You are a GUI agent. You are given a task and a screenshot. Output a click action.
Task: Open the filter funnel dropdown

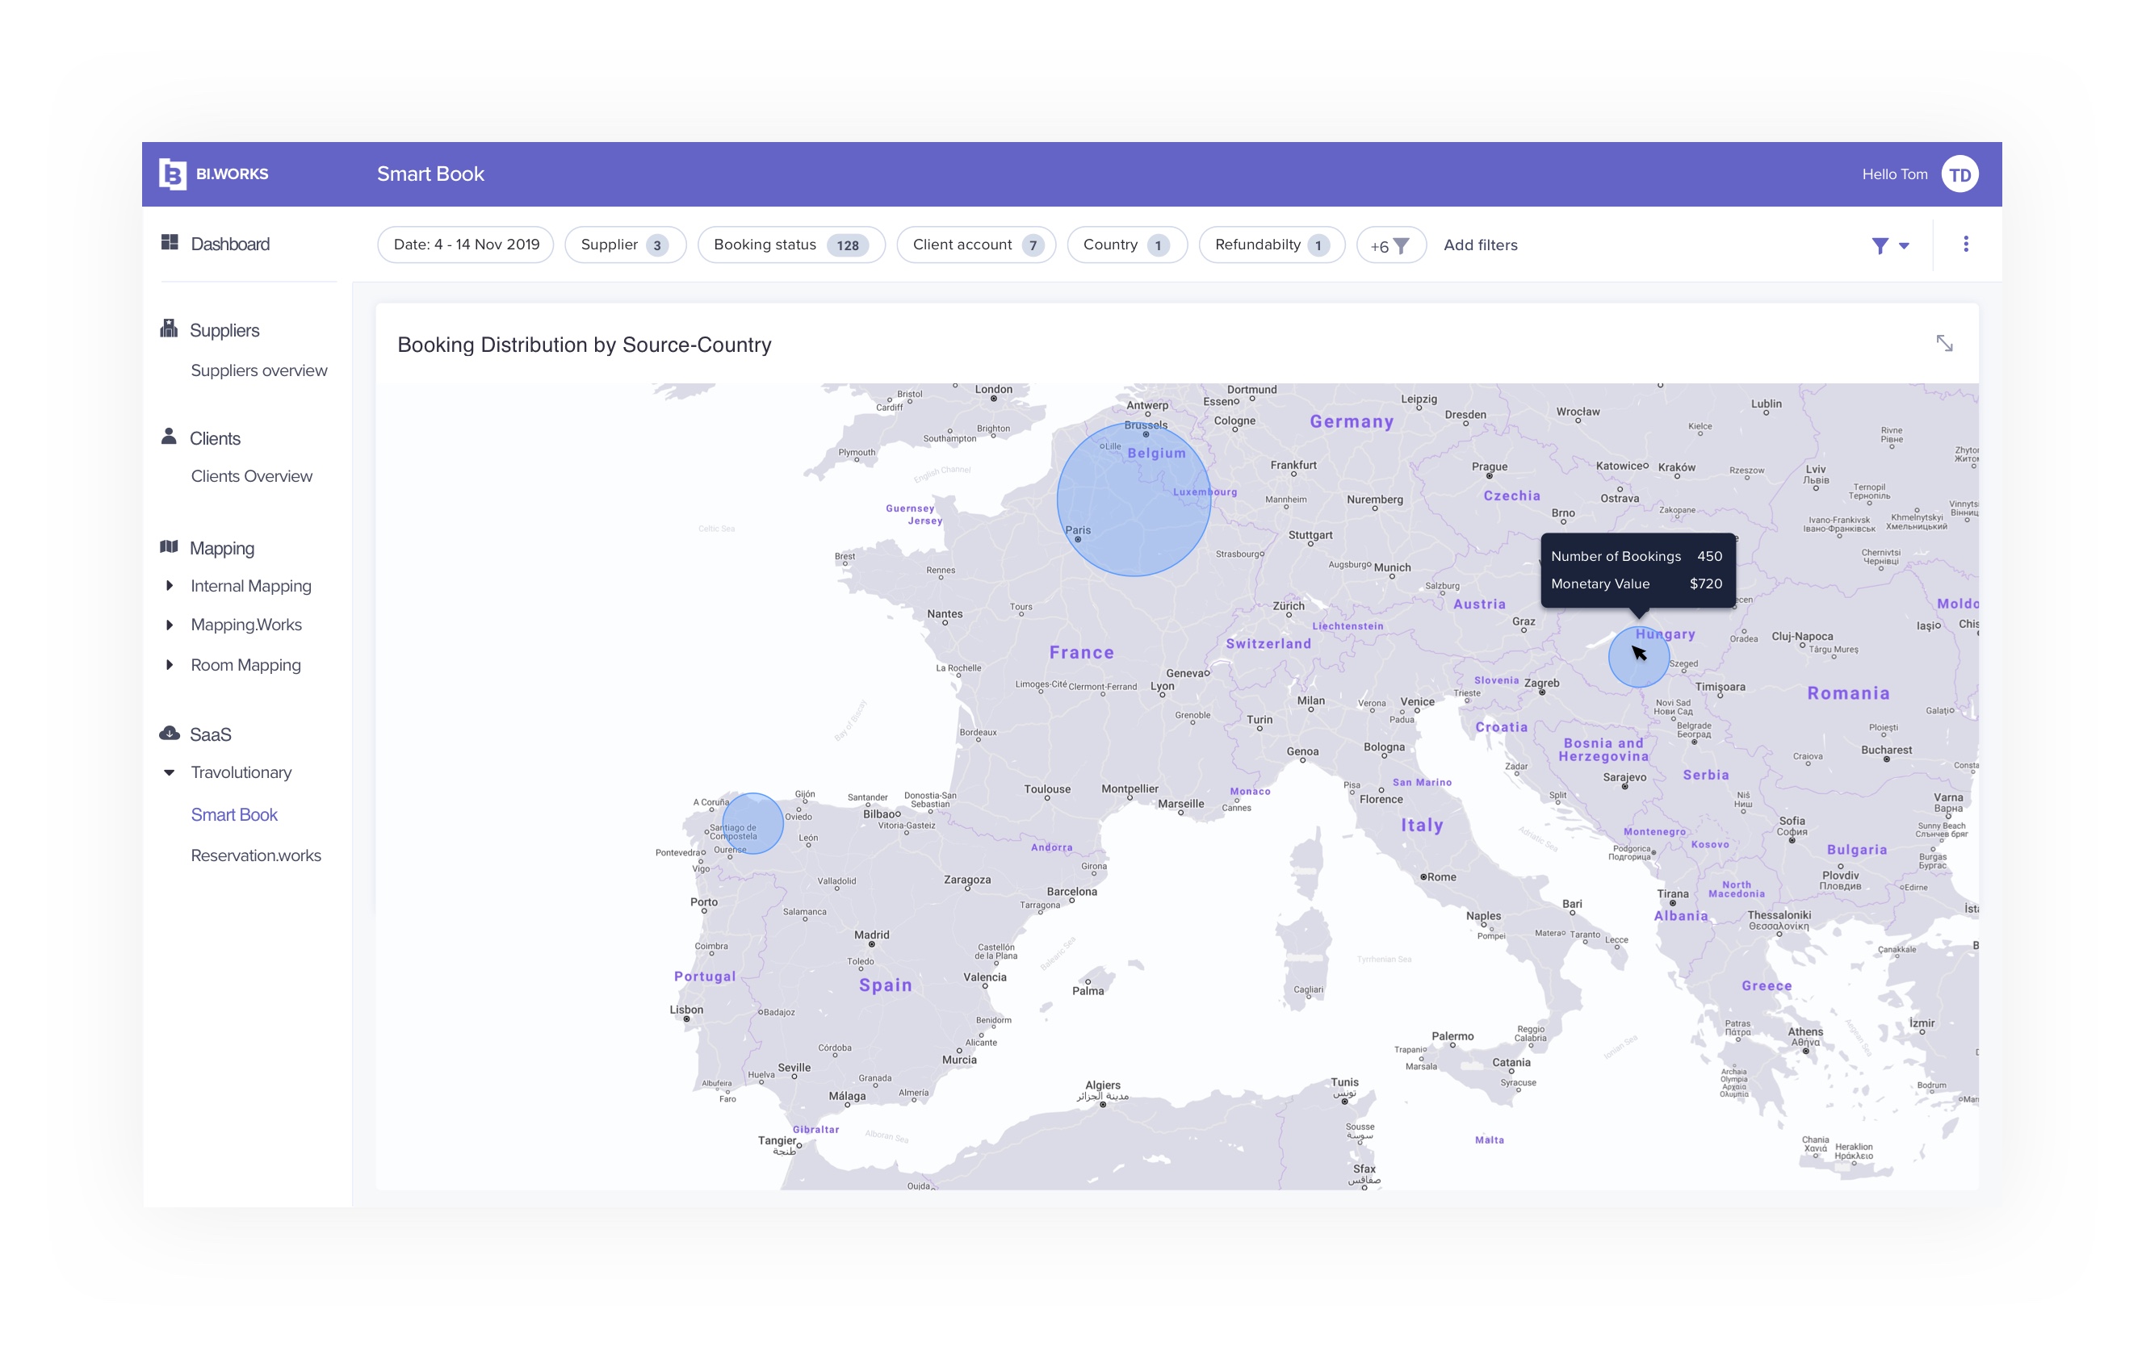[x=1889, y=245]
